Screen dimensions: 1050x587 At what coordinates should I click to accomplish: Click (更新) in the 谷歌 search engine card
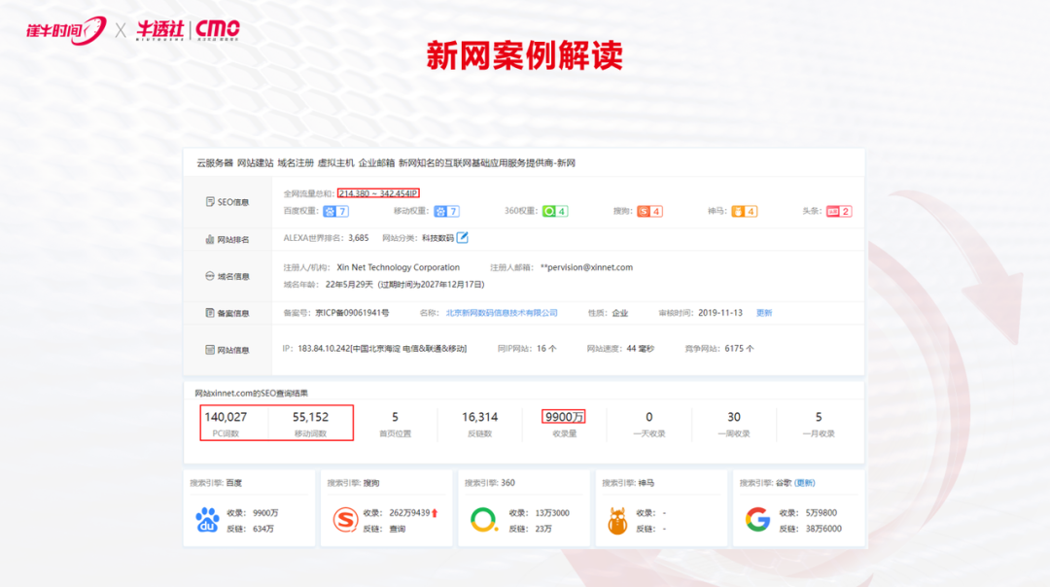pyautogui.click(x=804, y=483)
